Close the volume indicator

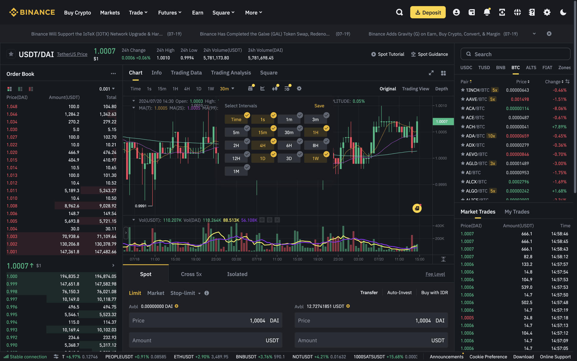point(277,220)
